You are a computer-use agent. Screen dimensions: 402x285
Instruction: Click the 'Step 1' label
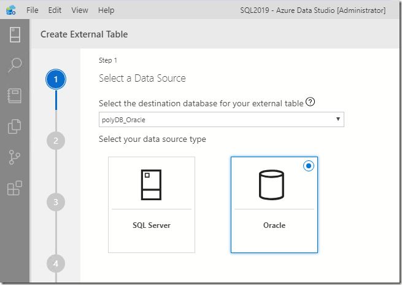108,61
